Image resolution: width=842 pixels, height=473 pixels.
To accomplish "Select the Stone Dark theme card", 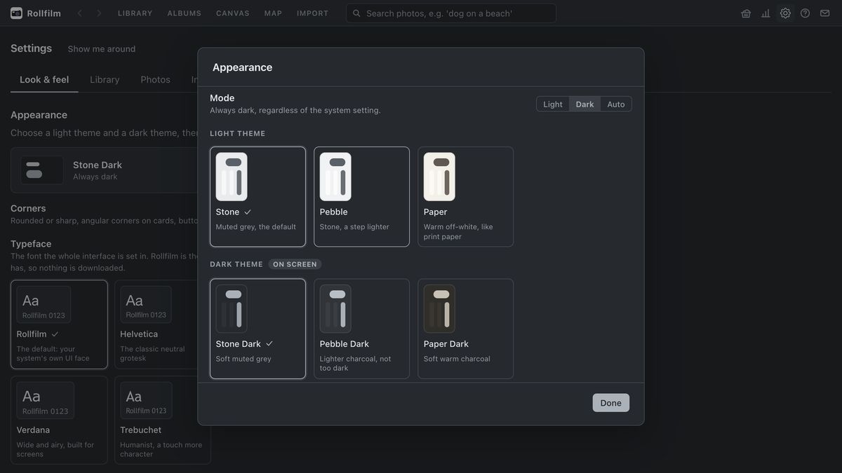I will click(x=258, y=329).
